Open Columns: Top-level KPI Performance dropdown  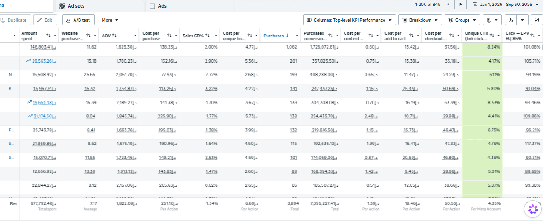coord(349,20)
